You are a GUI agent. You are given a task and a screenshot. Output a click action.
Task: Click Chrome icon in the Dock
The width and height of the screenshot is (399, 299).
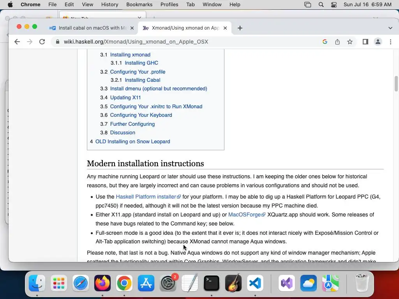(x=124, y=283)
